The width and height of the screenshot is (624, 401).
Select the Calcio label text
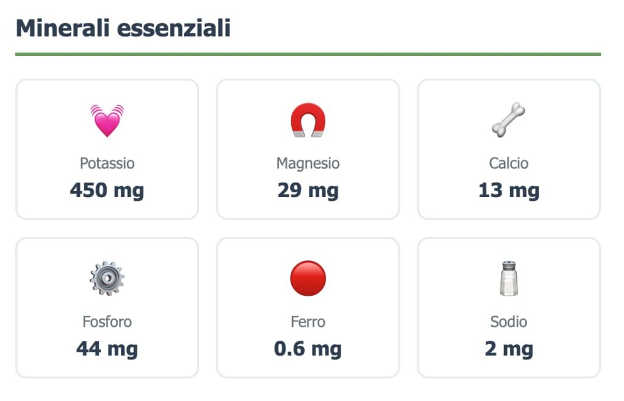pos(509,163)
